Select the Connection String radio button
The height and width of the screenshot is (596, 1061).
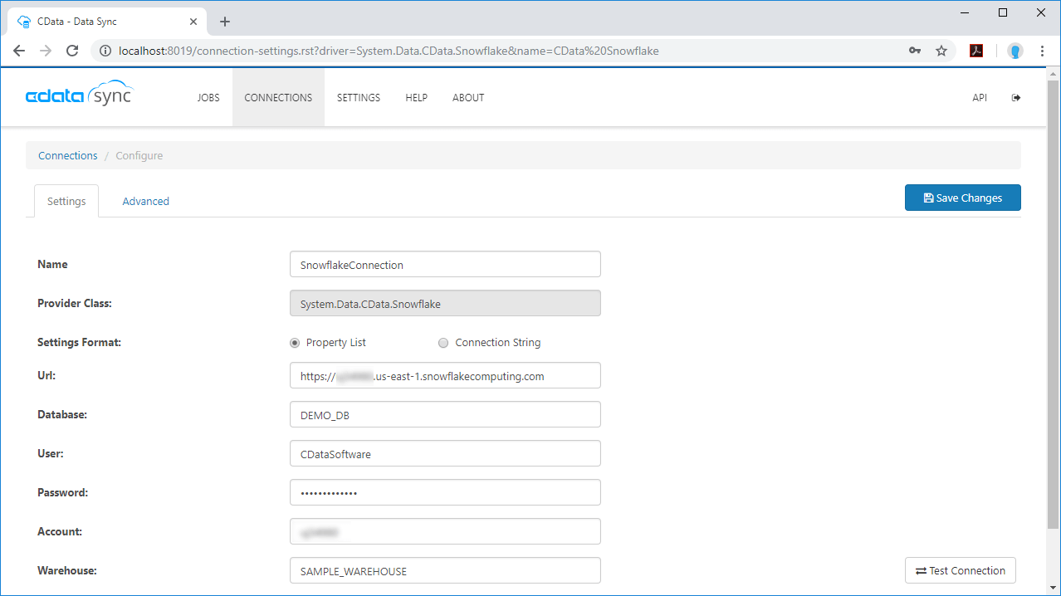click(443, 343)
